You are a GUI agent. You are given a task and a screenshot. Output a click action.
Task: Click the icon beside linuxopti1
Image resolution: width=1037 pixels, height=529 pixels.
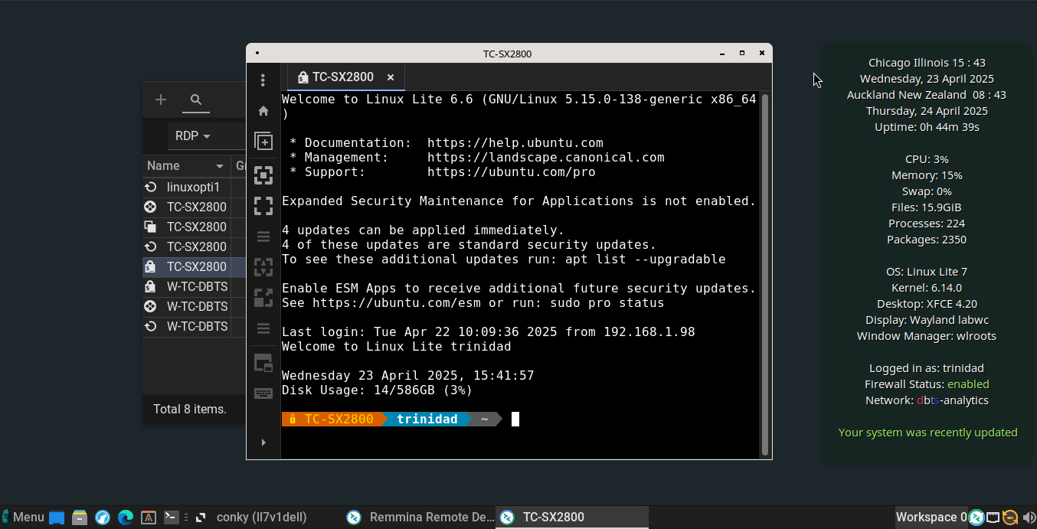pos(151,187)
